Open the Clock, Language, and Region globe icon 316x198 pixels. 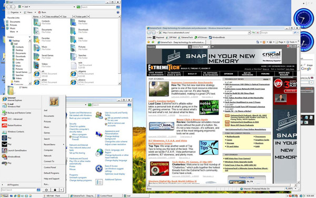(99, 153)
